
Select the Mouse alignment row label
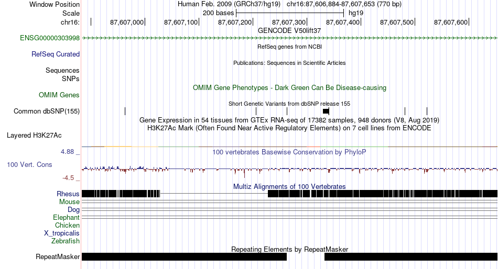click(69, 202)
